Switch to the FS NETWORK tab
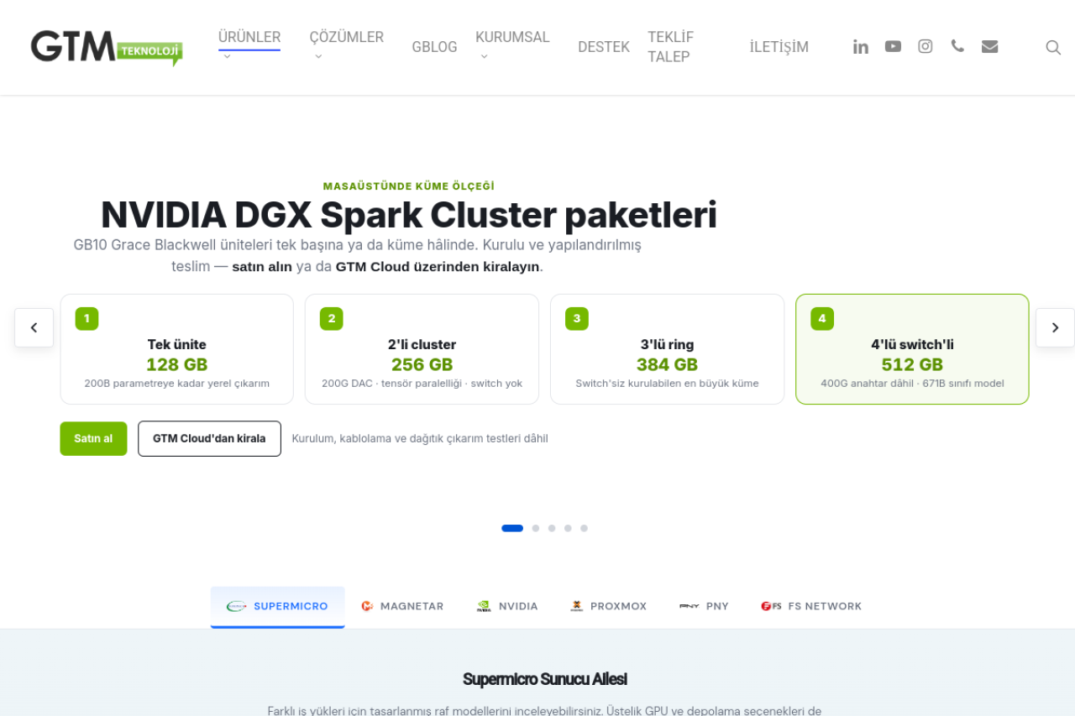 pyautogui.click(x=811, y=607)
